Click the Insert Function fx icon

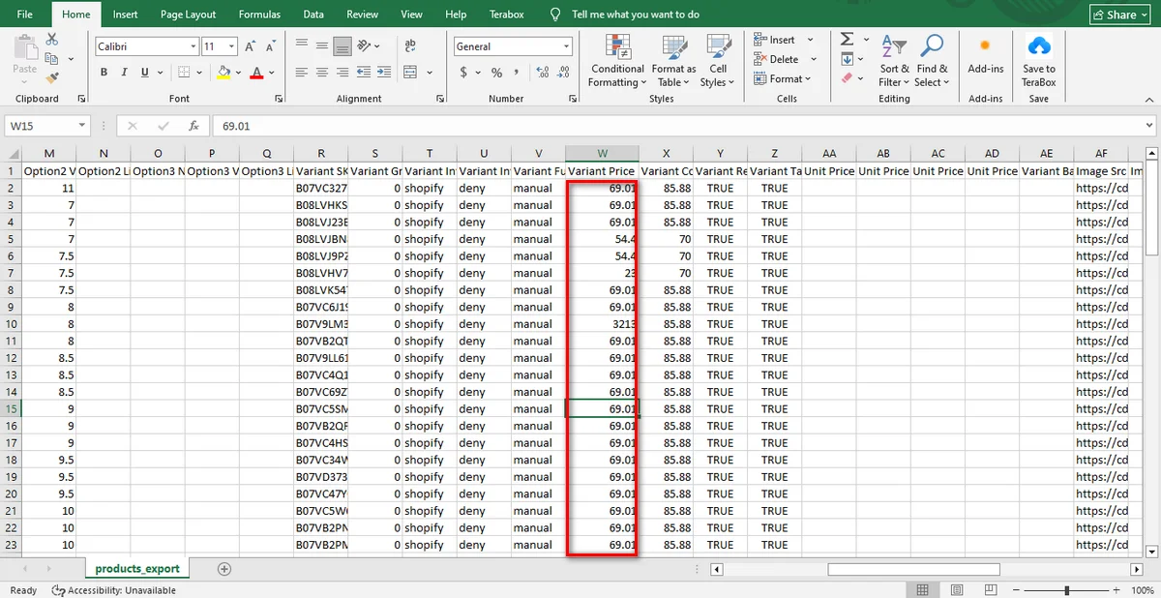(x=194, y=126)
